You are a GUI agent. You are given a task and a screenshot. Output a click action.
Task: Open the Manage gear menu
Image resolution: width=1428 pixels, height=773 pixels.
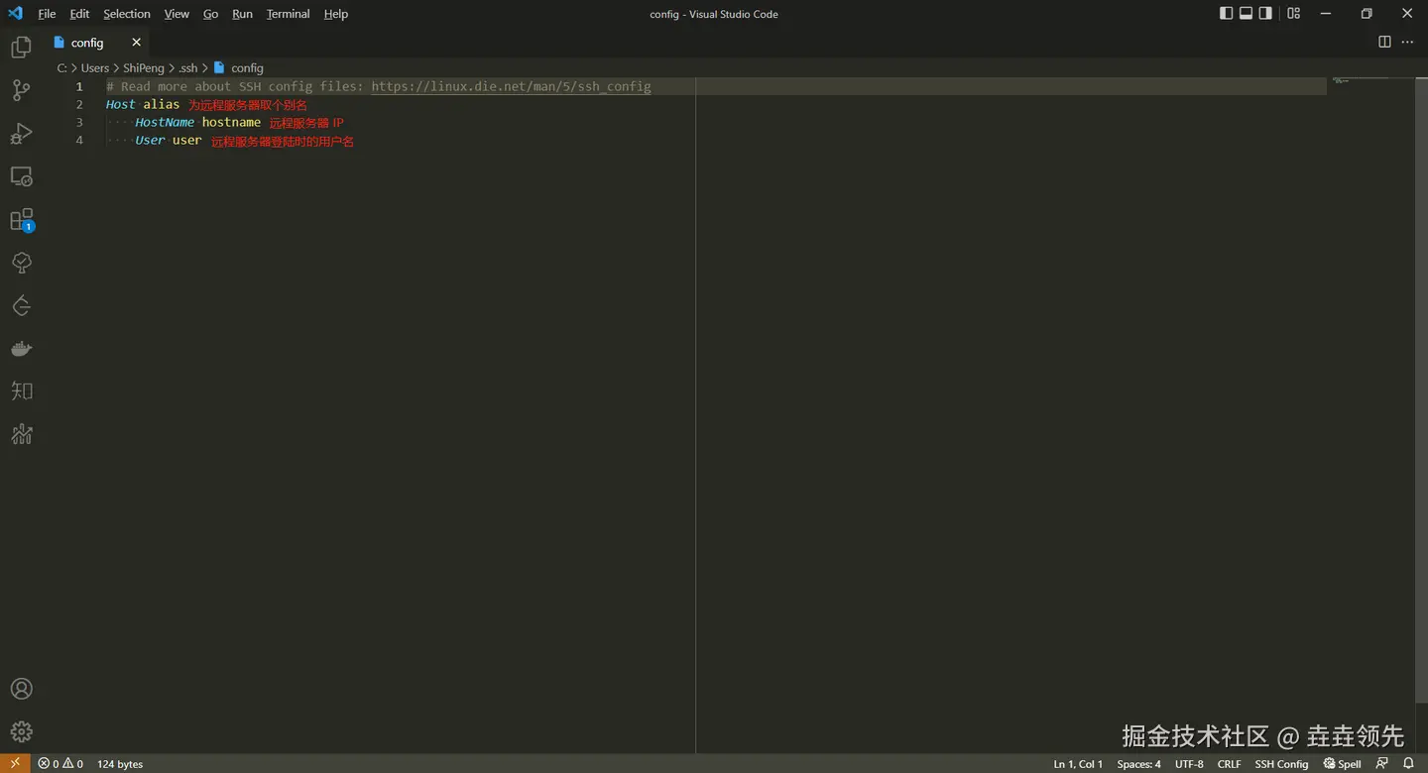coord(21,732)
